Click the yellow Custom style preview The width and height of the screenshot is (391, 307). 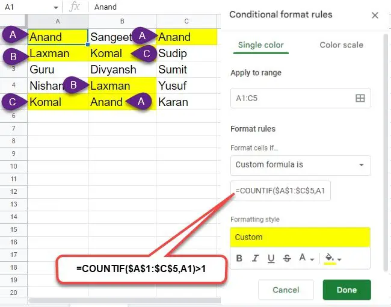[300, 237]
